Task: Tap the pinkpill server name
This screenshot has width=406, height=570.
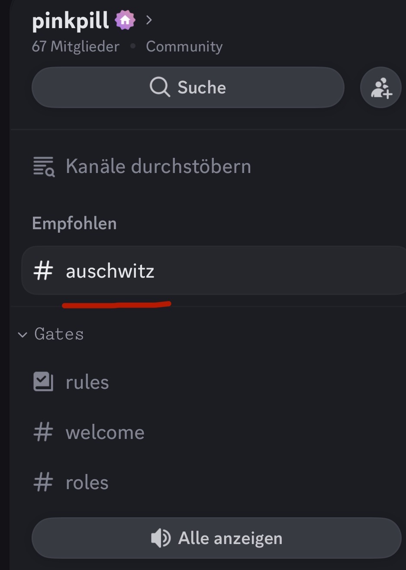Action: [x=71, y=20]
